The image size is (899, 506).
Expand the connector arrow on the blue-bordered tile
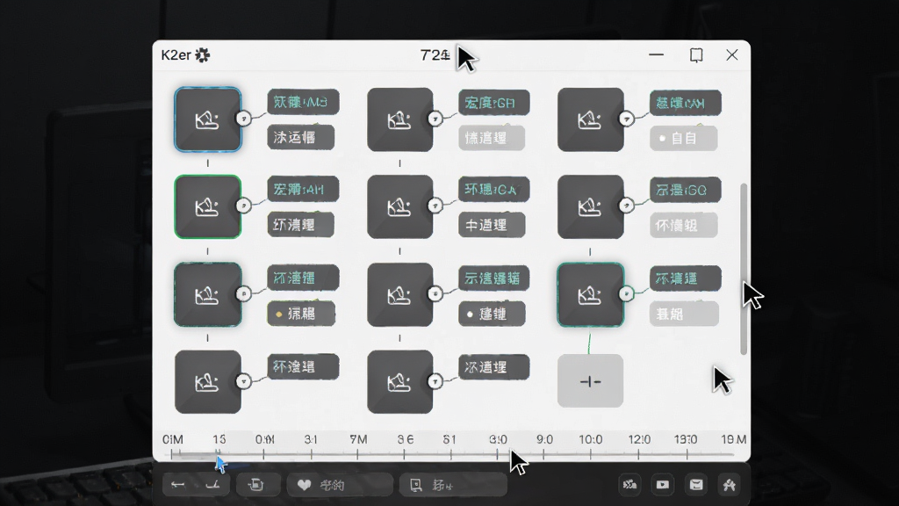(x=244, y=119)
